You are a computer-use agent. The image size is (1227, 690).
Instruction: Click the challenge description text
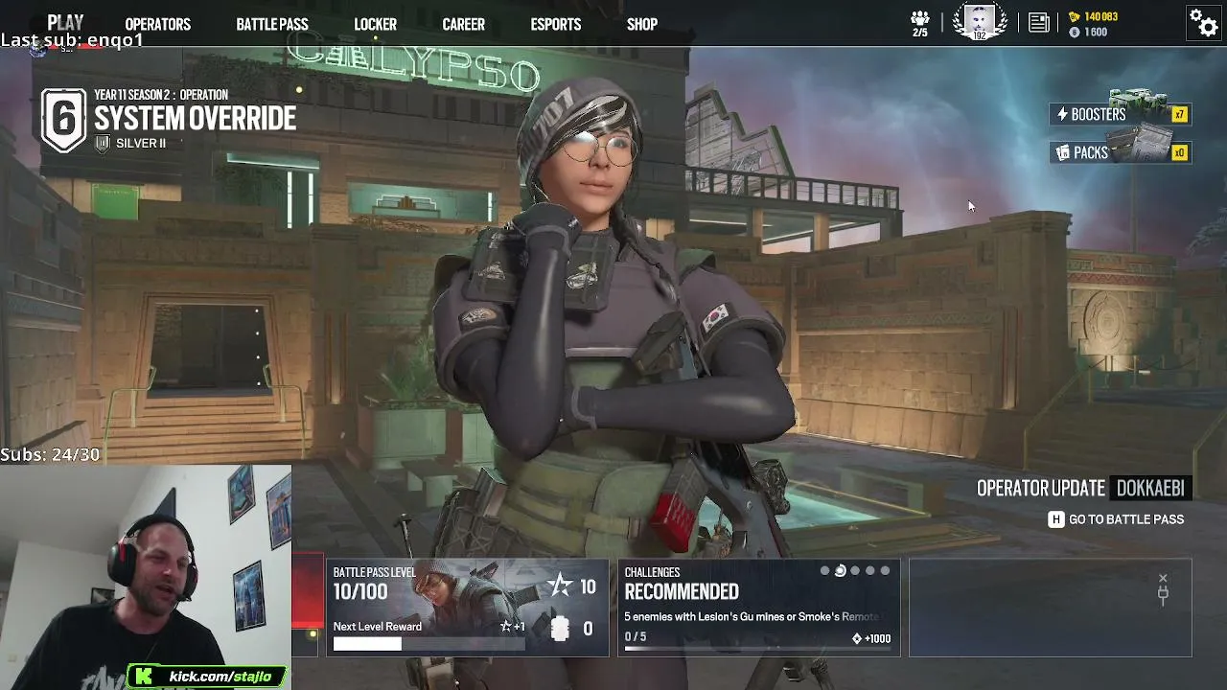click(x=751, y=617)
